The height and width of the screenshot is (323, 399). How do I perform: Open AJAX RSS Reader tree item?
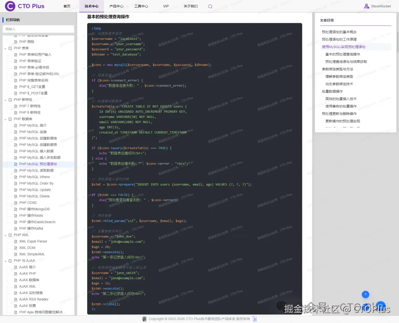(x=34, y=299)
